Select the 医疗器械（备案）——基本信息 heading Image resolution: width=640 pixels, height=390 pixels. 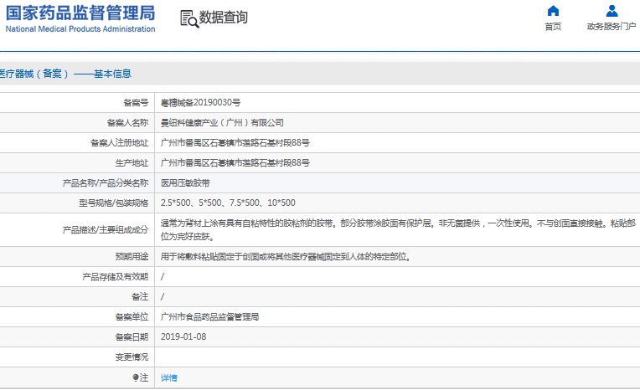[x=65, y=74]
